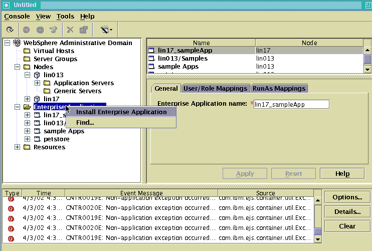Choose Install Enterprise Application from context menu

(x=121, y=112)
